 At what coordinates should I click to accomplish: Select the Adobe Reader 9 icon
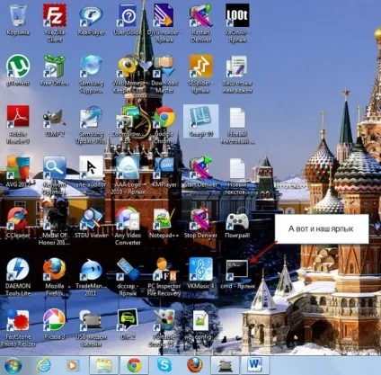[18, 117]
